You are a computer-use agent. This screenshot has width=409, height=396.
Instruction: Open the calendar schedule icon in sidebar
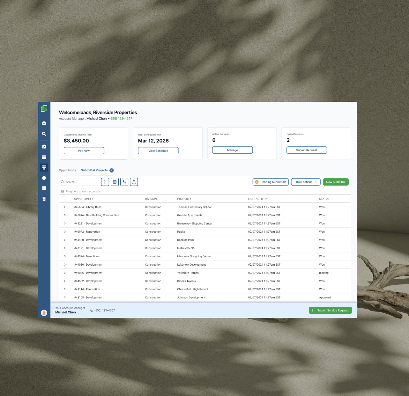pos(44,157)
